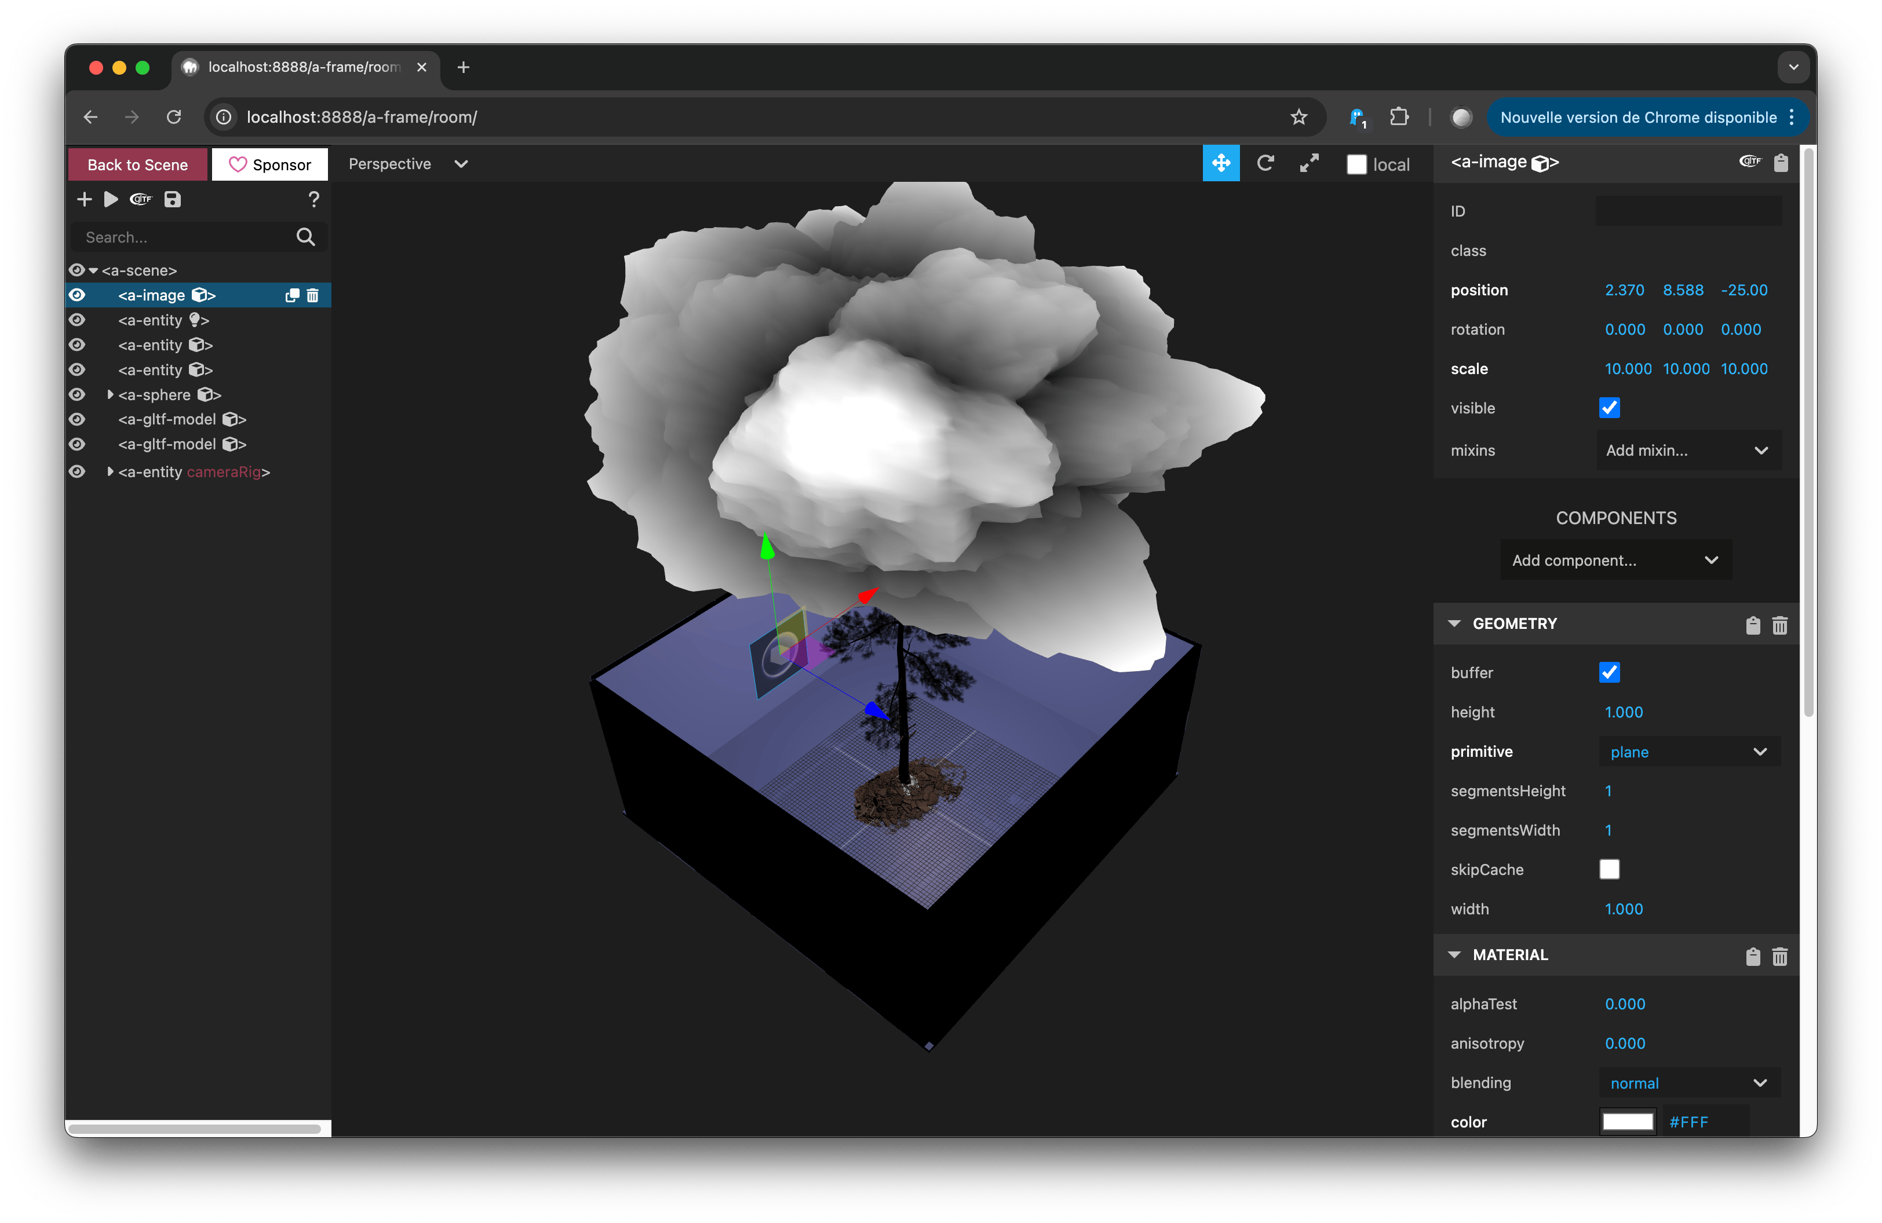Click the Back to Scene button
The image size is (1882, 1223).
(137, 164)
